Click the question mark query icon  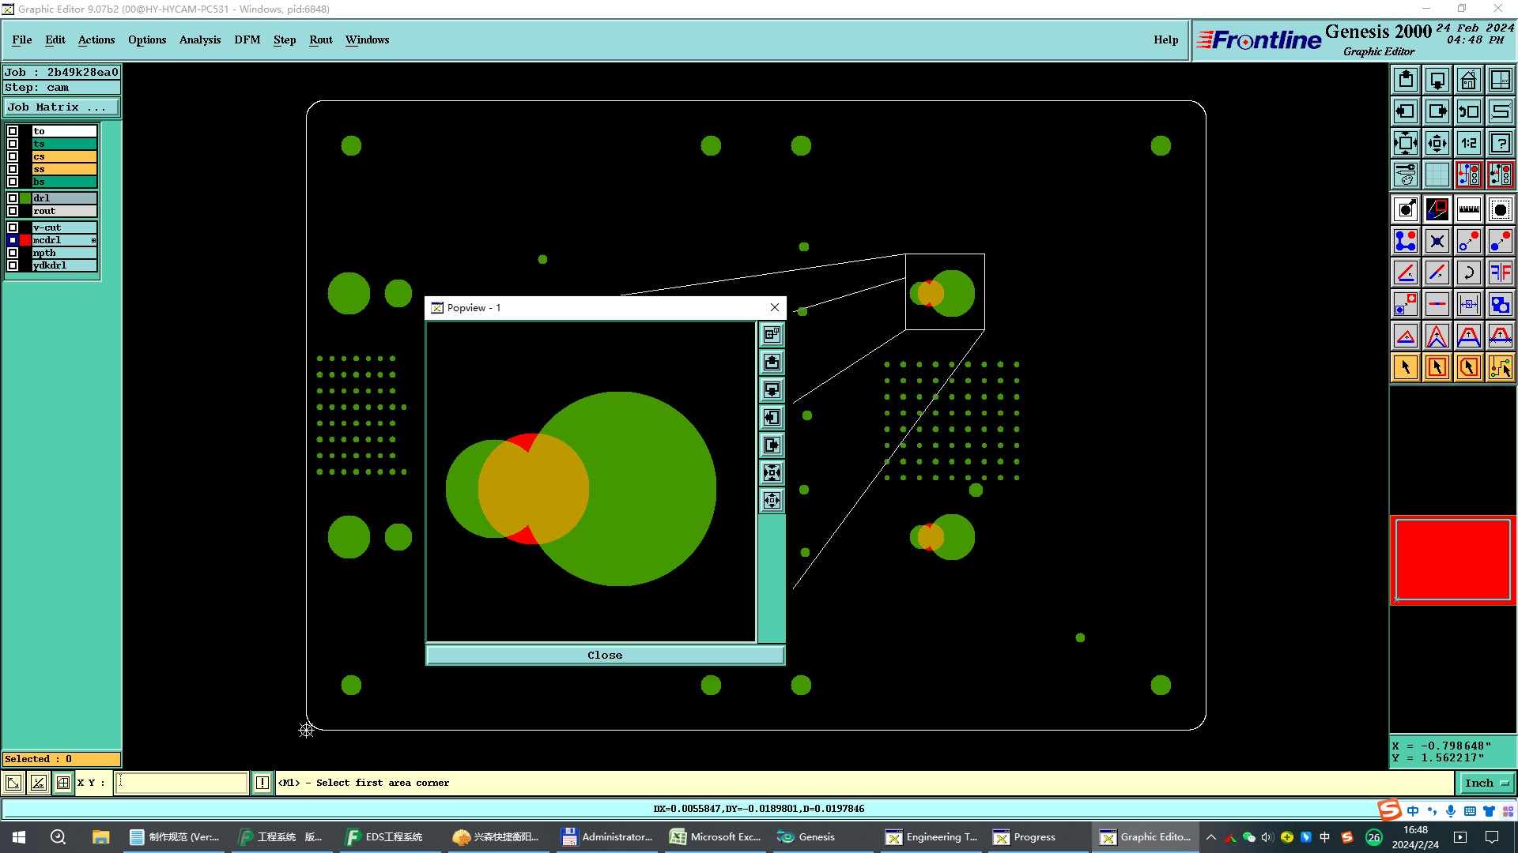click(x=1500, y=143)
